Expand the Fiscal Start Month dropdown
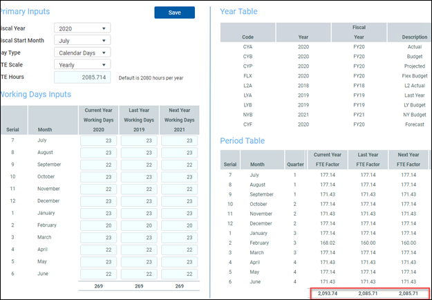Viewport: 432px width, 300px height. [82, 40]
